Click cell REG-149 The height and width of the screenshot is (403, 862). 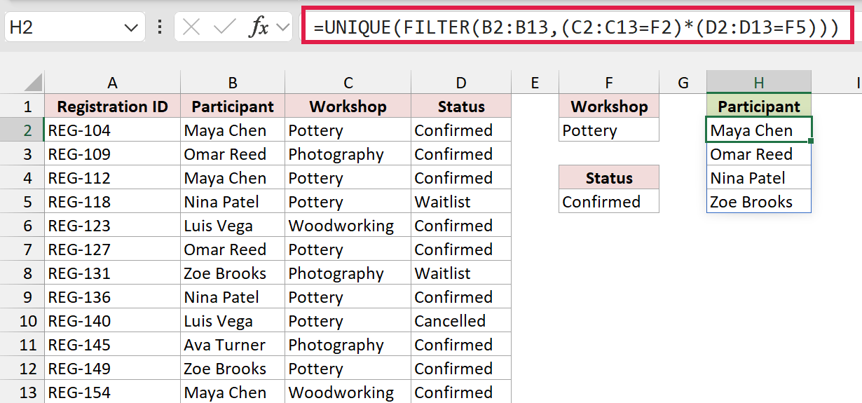(112, 369)
